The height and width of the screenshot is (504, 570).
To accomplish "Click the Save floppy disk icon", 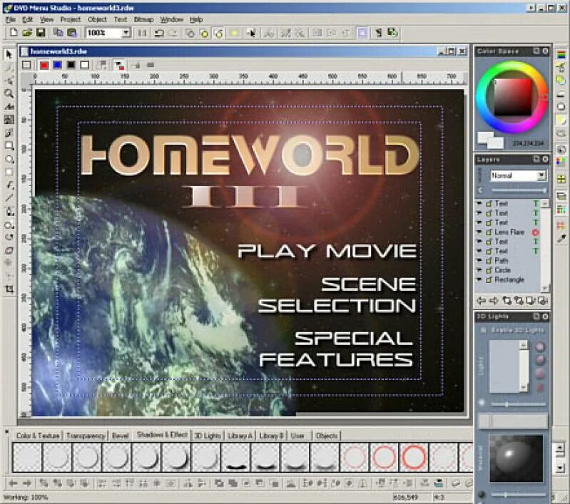I will (41, 33).
